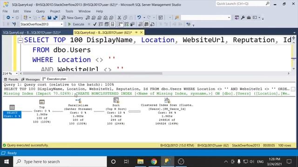Click the Save All icon
The image size is (298, 167).
click(x=55, y=18)
